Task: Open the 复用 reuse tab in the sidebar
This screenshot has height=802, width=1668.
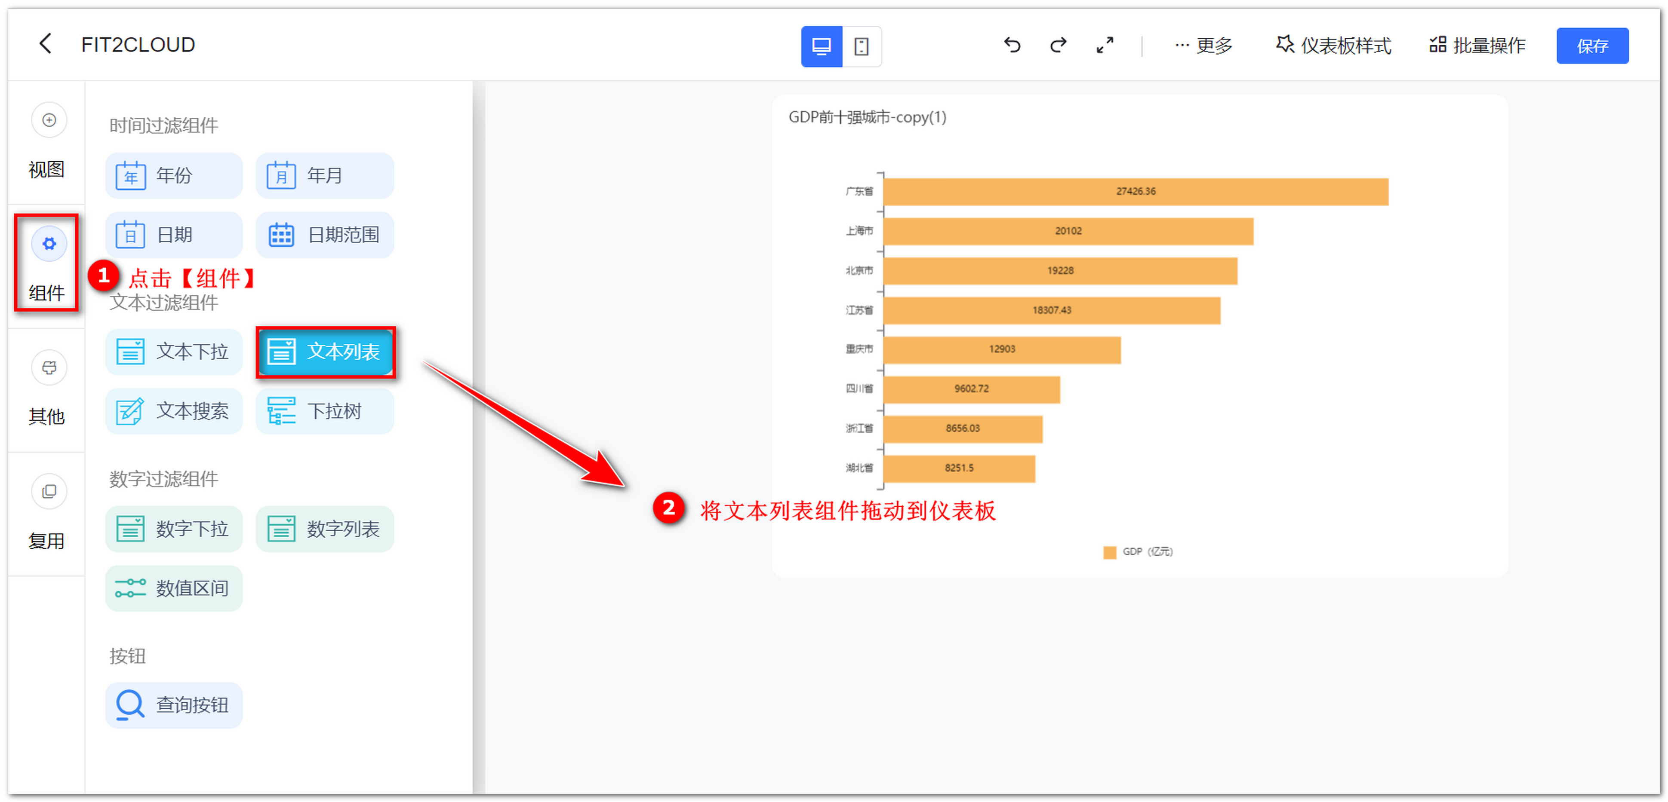Action: [x=47, y=513]
